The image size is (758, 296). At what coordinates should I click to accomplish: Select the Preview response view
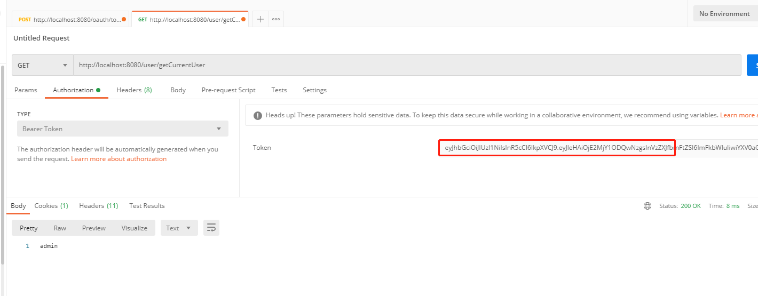[94, 228]
